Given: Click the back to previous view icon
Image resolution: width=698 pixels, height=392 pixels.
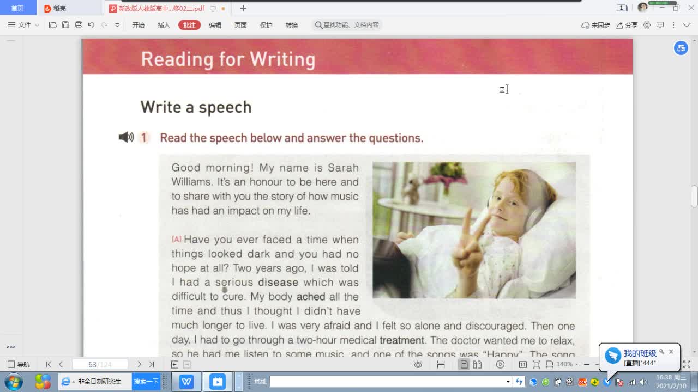Looking at the screenshot, I should (174, 364).
